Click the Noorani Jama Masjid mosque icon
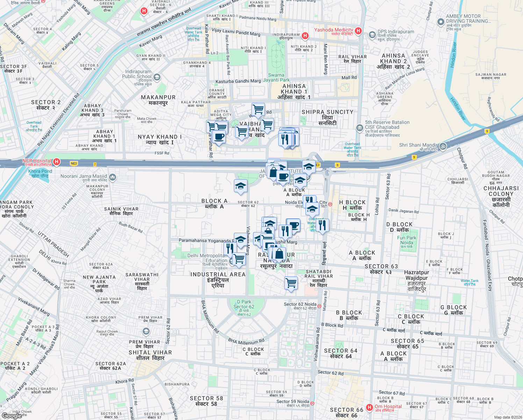523x420 pixels. [112, 177]
